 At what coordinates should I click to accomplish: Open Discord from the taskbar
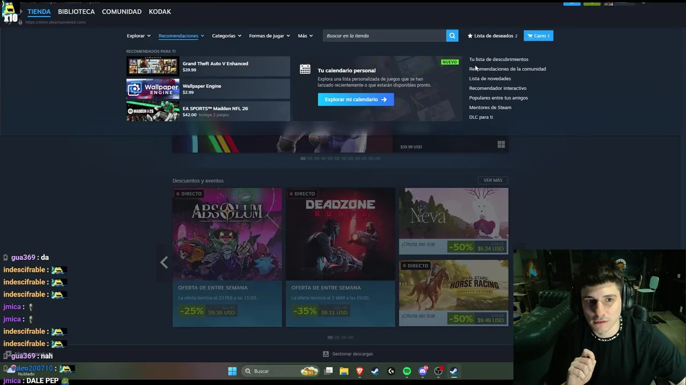(x=423, y=371)
